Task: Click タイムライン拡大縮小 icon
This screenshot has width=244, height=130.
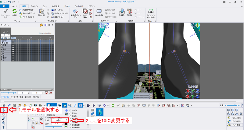Action: click(151, 11)
